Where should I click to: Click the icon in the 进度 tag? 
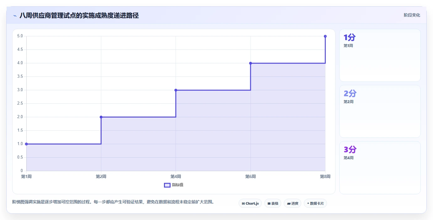[x=288, y=204]
